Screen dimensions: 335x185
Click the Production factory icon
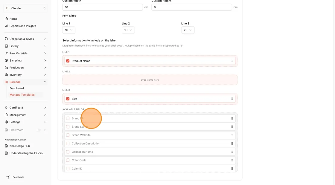tap(6, 68)
